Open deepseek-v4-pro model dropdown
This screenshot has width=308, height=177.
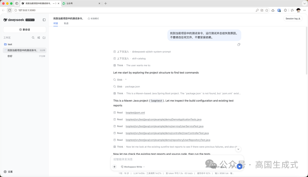216,167
